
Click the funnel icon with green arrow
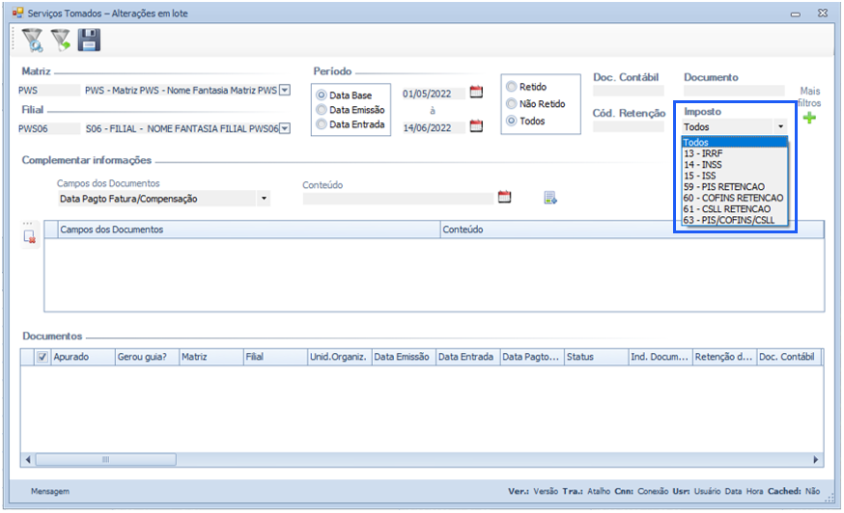click(x=61, y=40)
